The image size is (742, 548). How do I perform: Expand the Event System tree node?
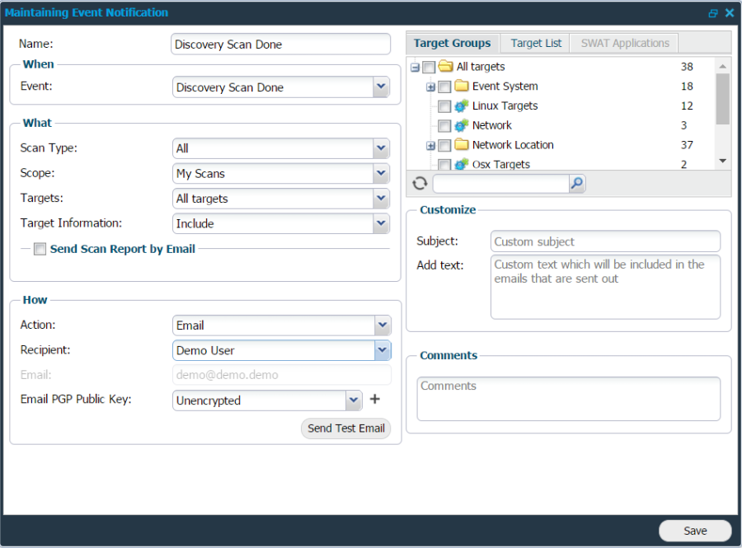[430, 86]
